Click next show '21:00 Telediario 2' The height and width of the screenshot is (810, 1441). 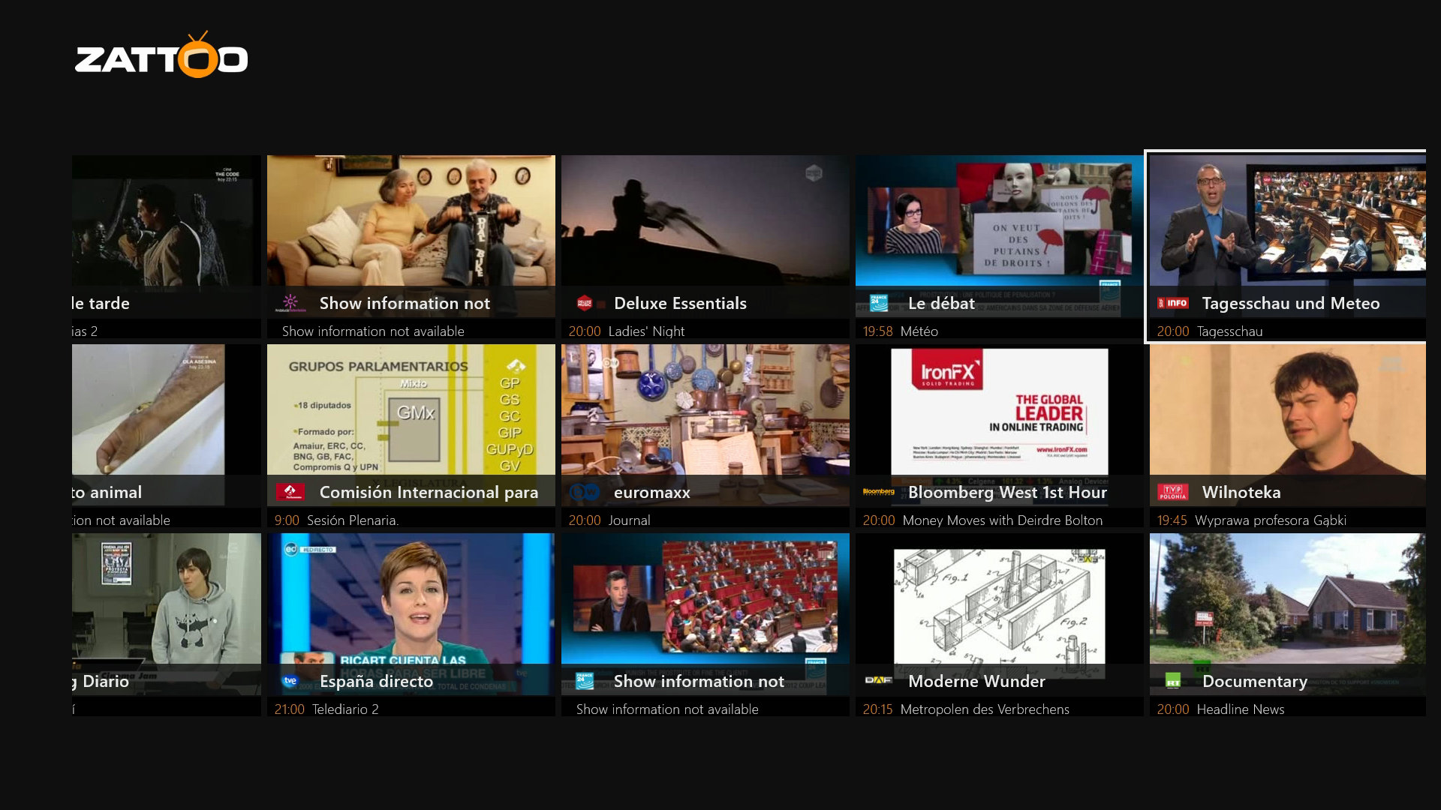point(326,709)
